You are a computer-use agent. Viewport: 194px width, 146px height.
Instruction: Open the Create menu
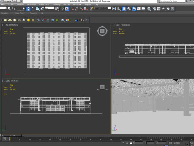coord(11,4)
